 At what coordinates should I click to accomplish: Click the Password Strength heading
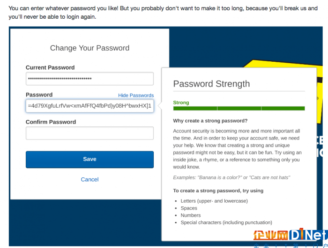click(211, 84)
